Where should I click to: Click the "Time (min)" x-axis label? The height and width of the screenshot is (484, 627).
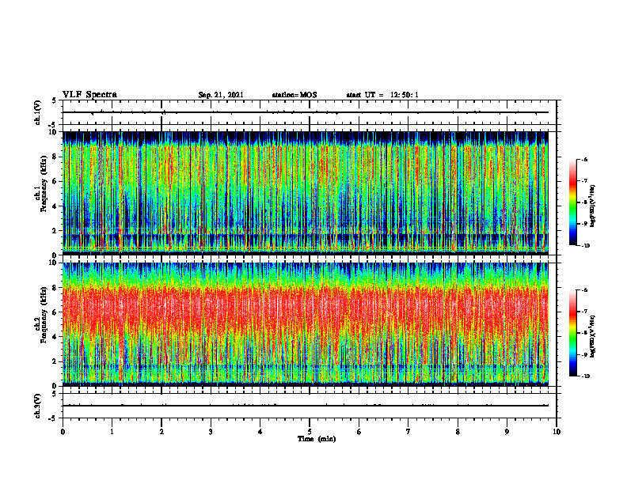(317, 439)
